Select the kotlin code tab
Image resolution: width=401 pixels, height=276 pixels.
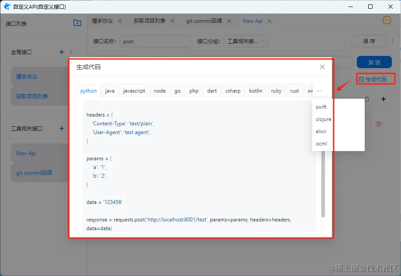pyautogui.click(x=256, y=91)
